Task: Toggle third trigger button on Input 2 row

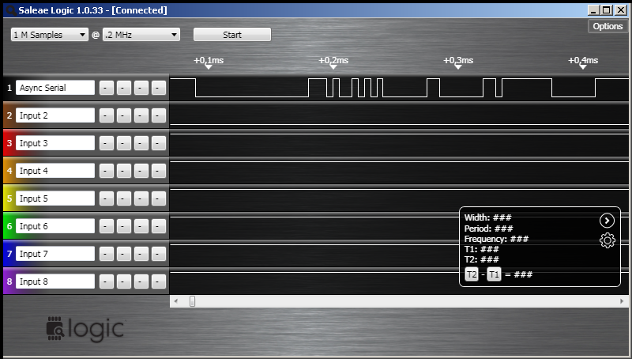Action: pyautogui.click(x=141, y=115)
